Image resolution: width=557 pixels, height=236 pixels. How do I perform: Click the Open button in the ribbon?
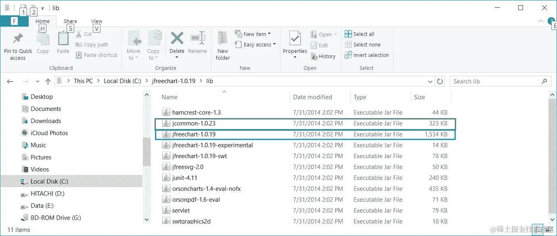(x=324, y=35)
